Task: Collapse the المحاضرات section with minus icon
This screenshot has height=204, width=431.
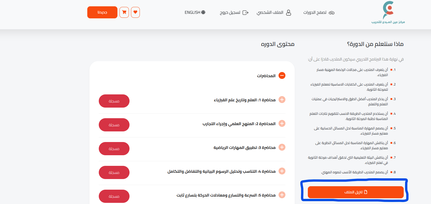Action: click(282, 76)
